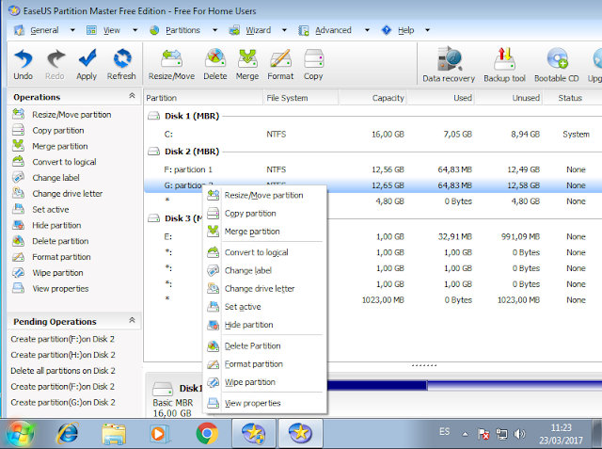Click View properties in Operations panel
This screenshot has width=602, height=449.
pyautogui.click(x=50, y=288)
